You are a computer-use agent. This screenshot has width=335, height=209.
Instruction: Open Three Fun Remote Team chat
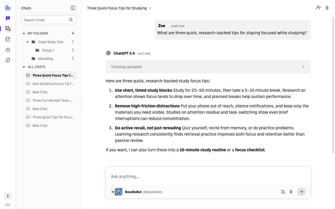coord(51,100)
